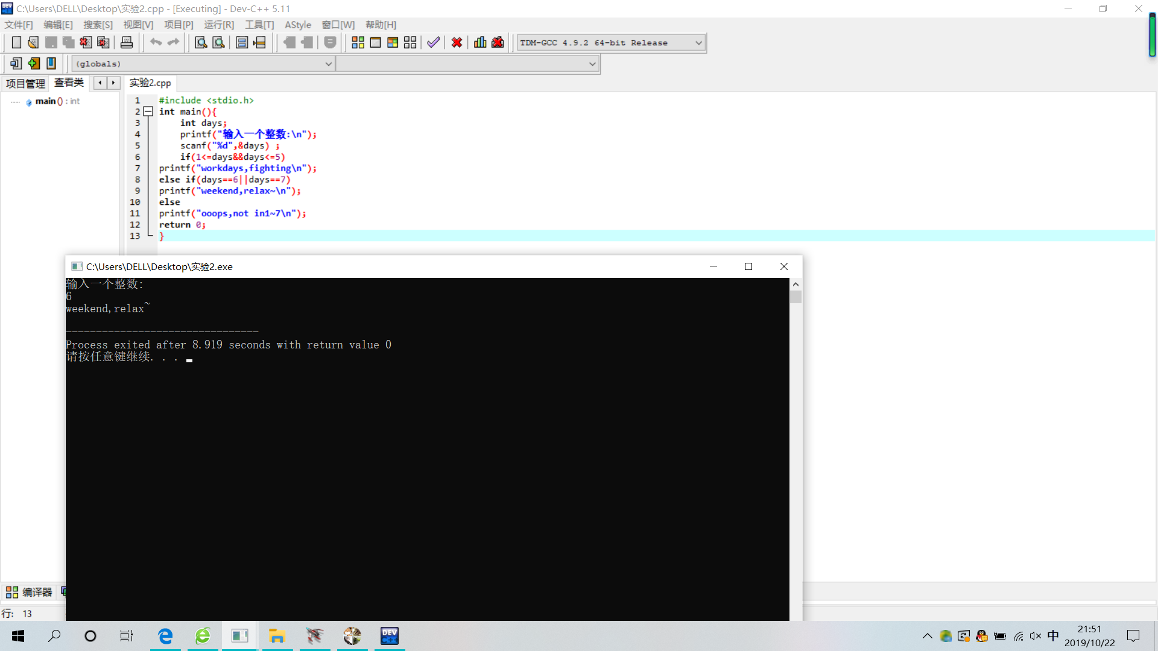
Task: Click the New file toolbar icon
Action: point(16,43)
